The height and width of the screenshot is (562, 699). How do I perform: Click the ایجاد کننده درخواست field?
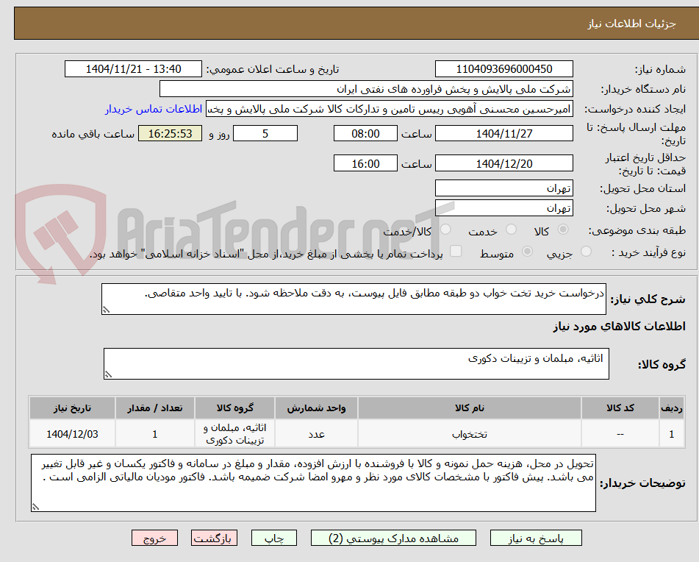[389, 110]
